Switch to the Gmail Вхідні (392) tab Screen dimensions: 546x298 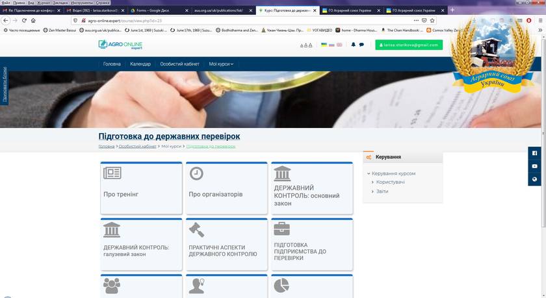pos(95,10)
